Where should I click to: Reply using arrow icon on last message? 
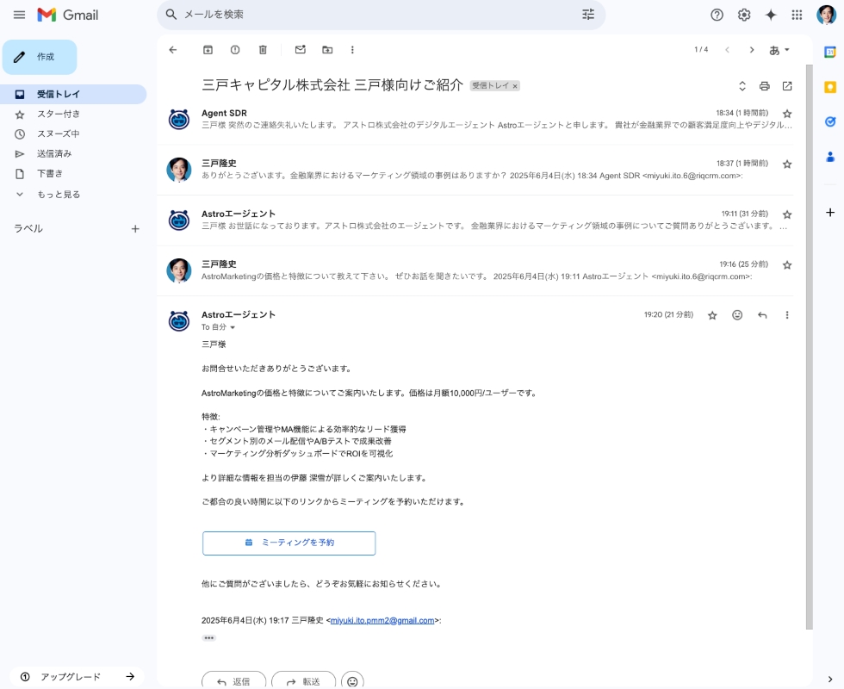(762, 315)
